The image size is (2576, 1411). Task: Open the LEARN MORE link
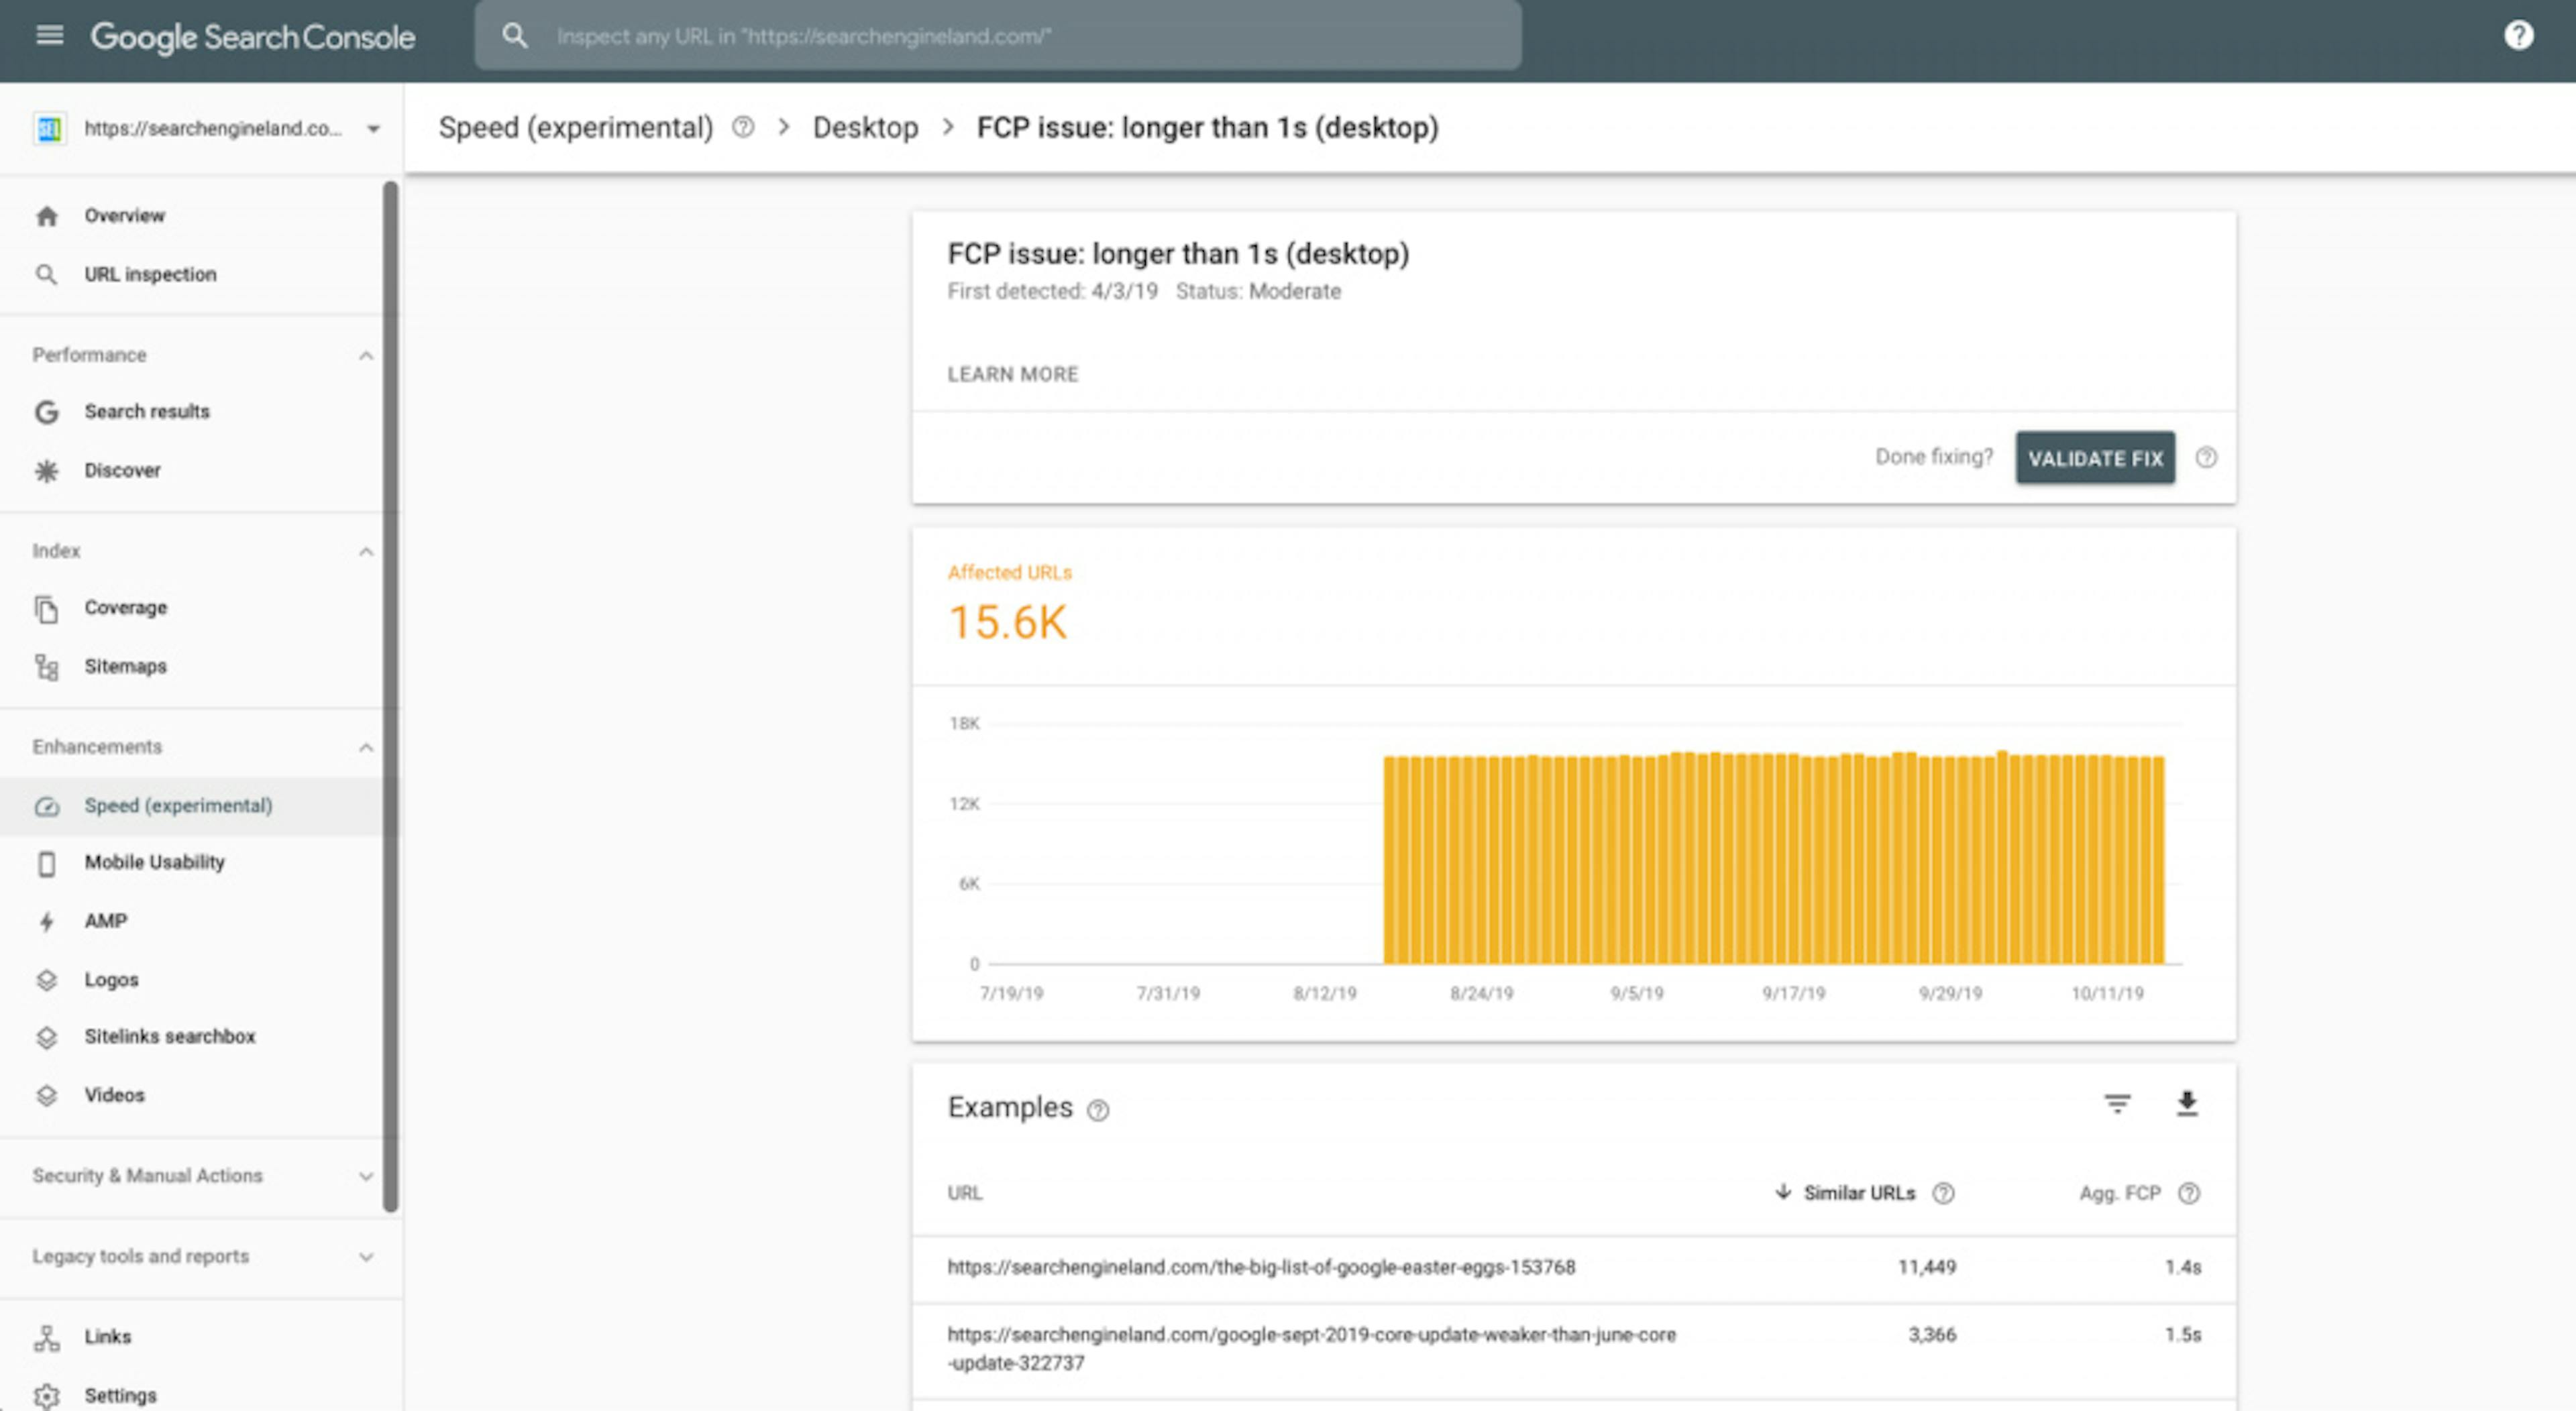pos(1012,373)
